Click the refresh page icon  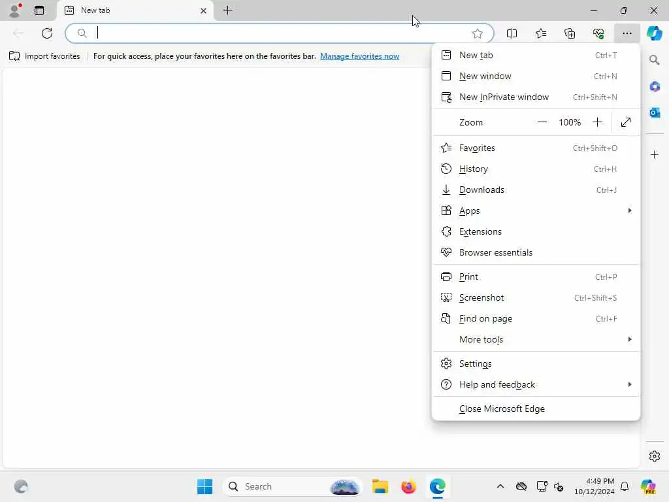(x=47, y=33)
